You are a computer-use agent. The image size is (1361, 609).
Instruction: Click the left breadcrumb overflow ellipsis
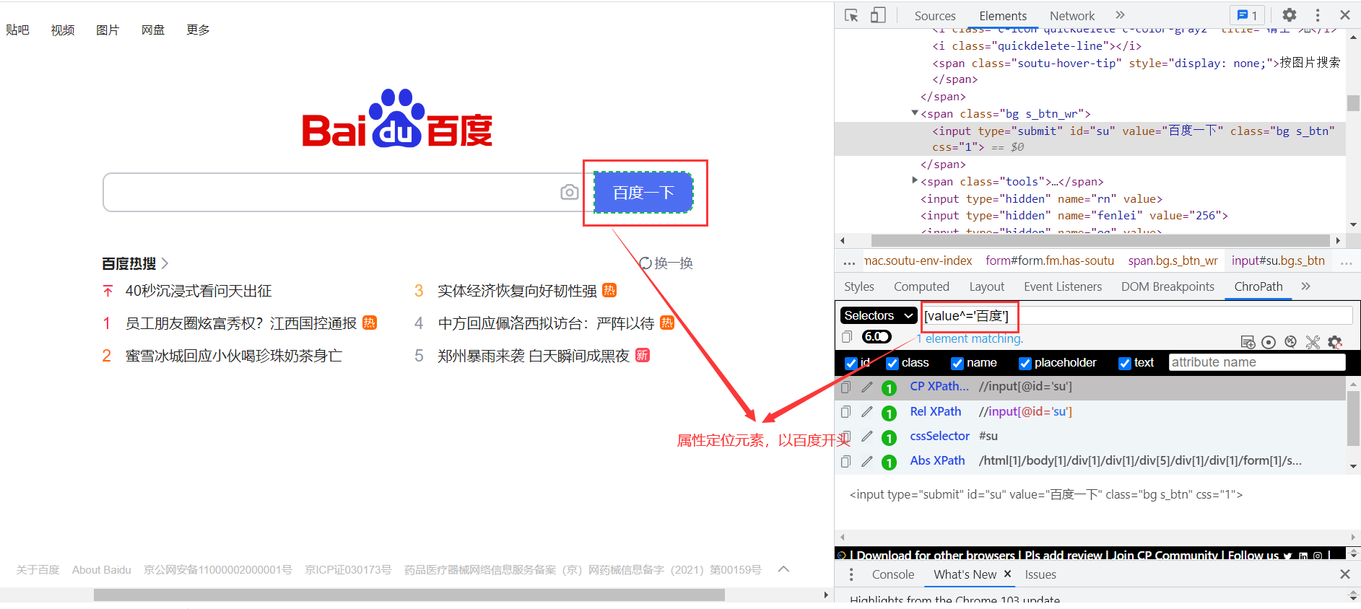coord(849,262)
